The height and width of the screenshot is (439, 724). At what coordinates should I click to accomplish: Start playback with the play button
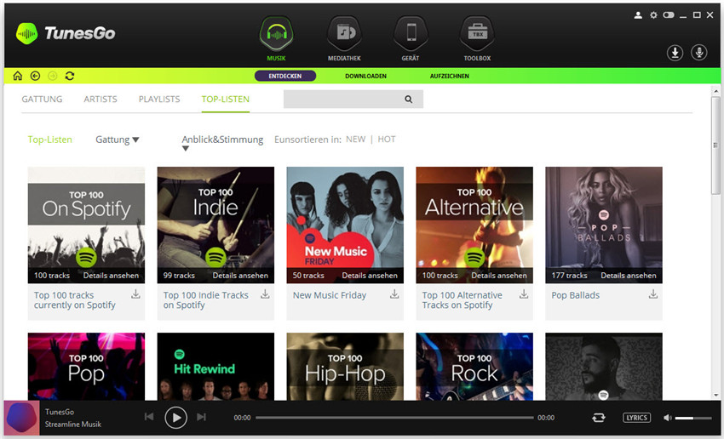[176, 418]
